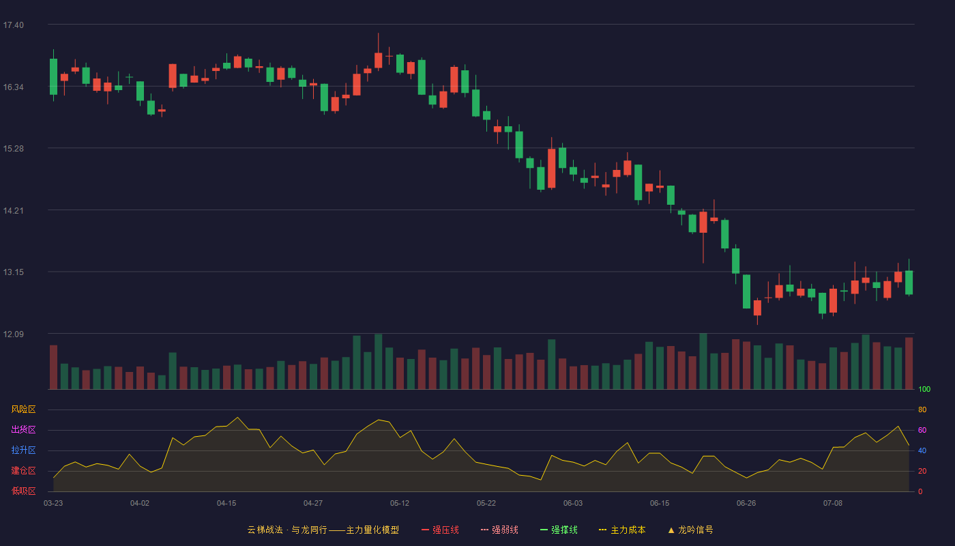Click the 05-12 date axis label

click(400, 503)
